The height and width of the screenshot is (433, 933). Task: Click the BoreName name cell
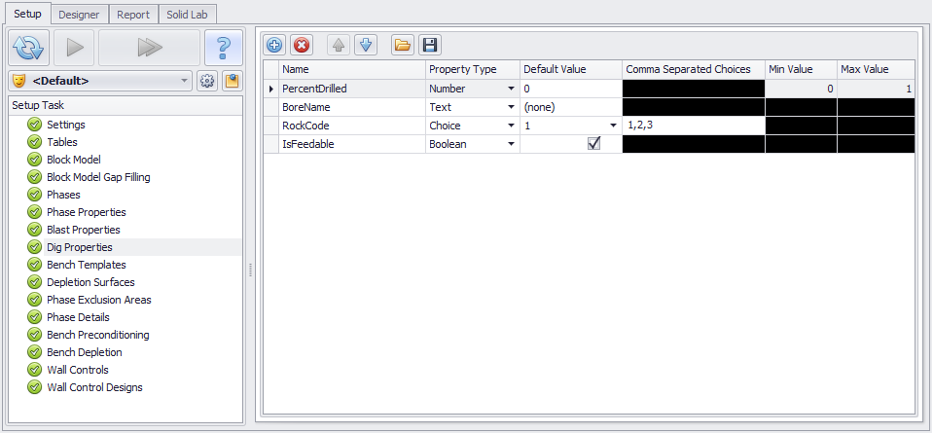click(352, 107)
